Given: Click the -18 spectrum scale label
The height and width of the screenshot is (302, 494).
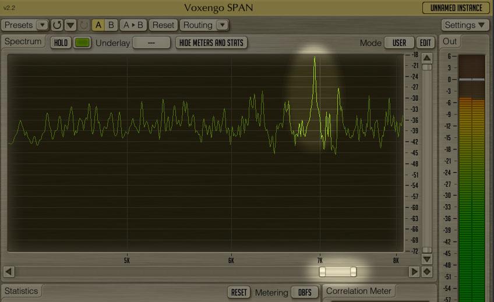Looking at the screenshot, I should tap(415, 55).
